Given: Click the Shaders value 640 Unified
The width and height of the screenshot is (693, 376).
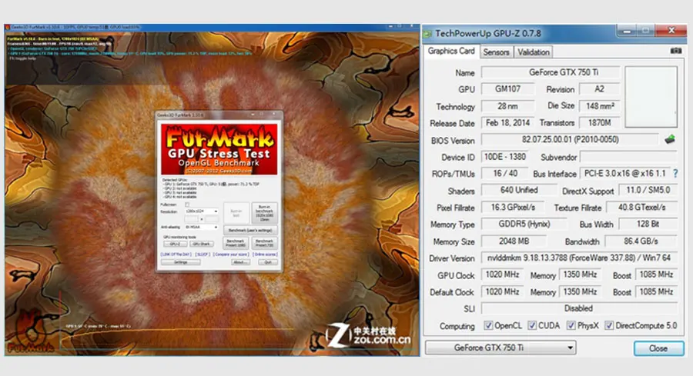Looking at the screenshot, I should [519, 190].
